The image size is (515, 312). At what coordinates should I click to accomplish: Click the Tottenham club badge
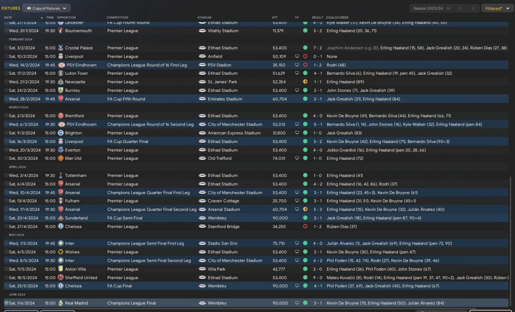(61, 175)
